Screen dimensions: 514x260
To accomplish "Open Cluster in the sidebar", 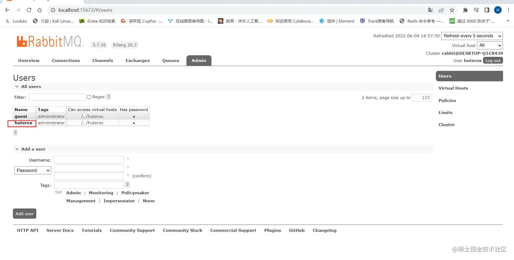I will pos(446,125).
